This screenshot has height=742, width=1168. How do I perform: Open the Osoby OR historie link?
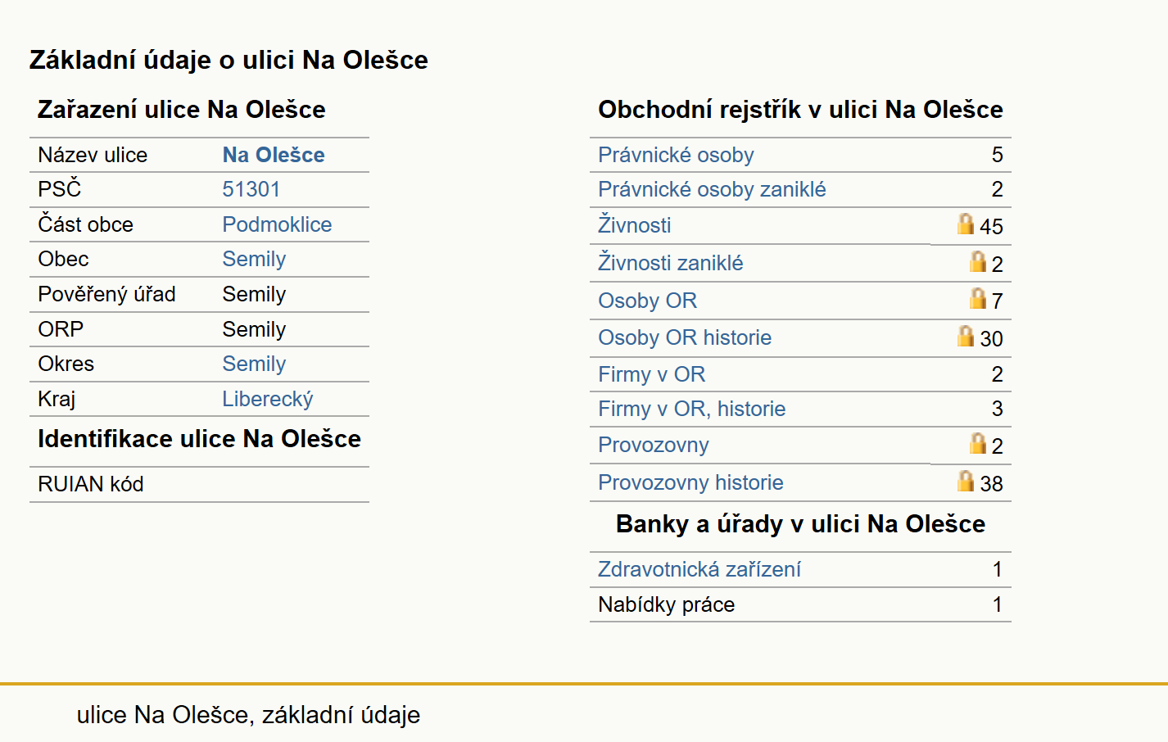tap(685, 337)
